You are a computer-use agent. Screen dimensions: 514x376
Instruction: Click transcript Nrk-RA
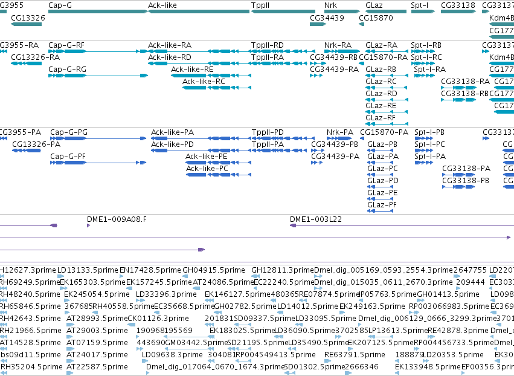342,51
